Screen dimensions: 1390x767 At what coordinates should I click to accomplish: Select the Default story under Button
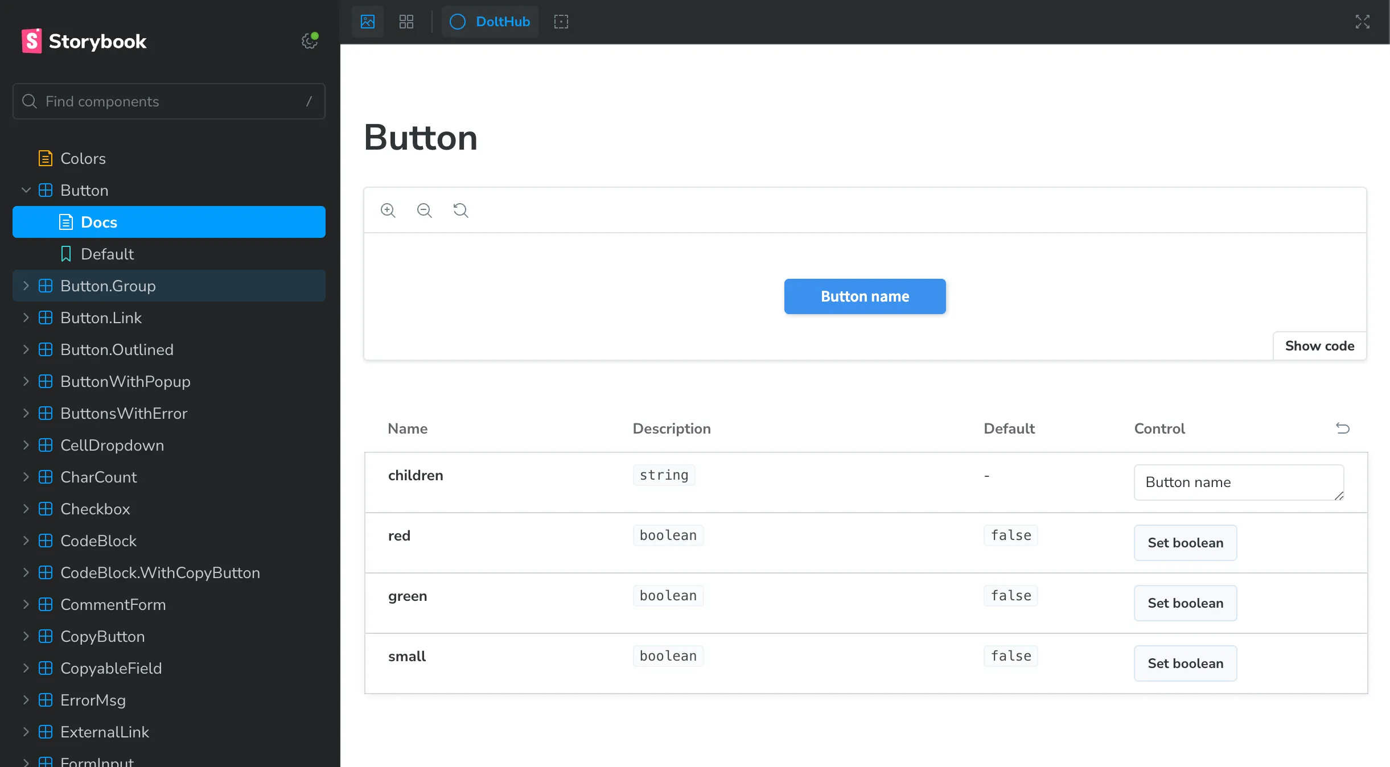tap(107, 254)
